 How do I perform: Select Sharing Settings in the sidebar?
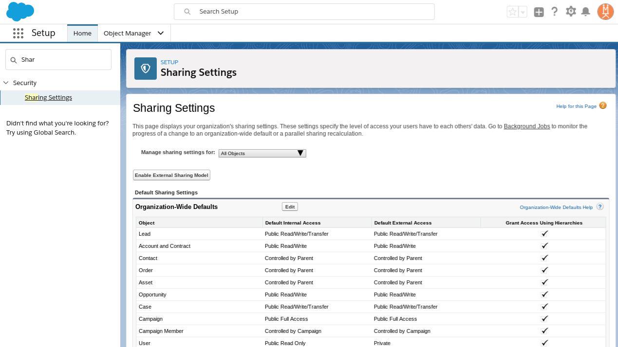pos(48,97)
